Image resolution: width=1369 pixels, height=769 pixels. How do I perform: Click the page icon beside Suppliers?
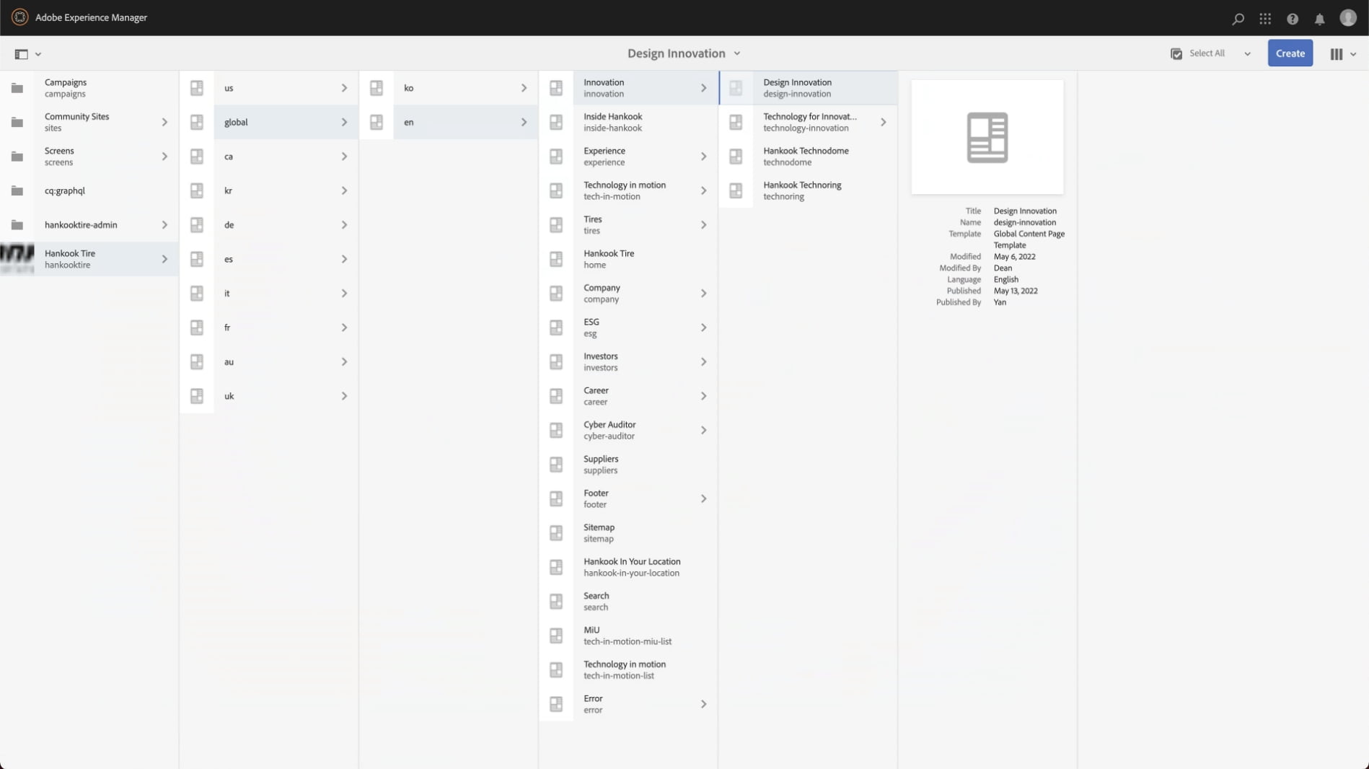coord(556,465)
